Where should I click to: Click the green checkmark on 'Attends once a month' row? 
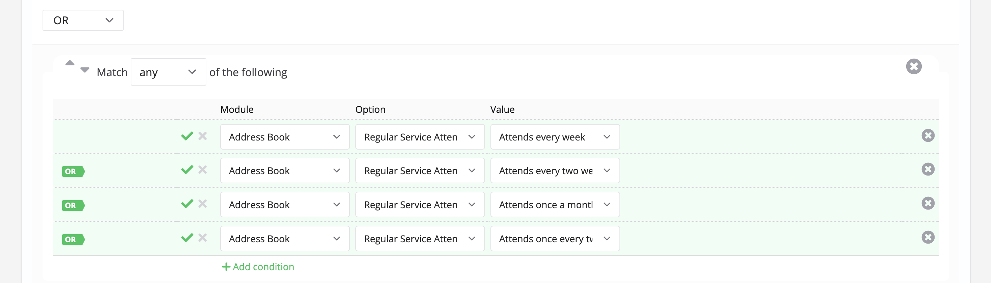[187, 205]
